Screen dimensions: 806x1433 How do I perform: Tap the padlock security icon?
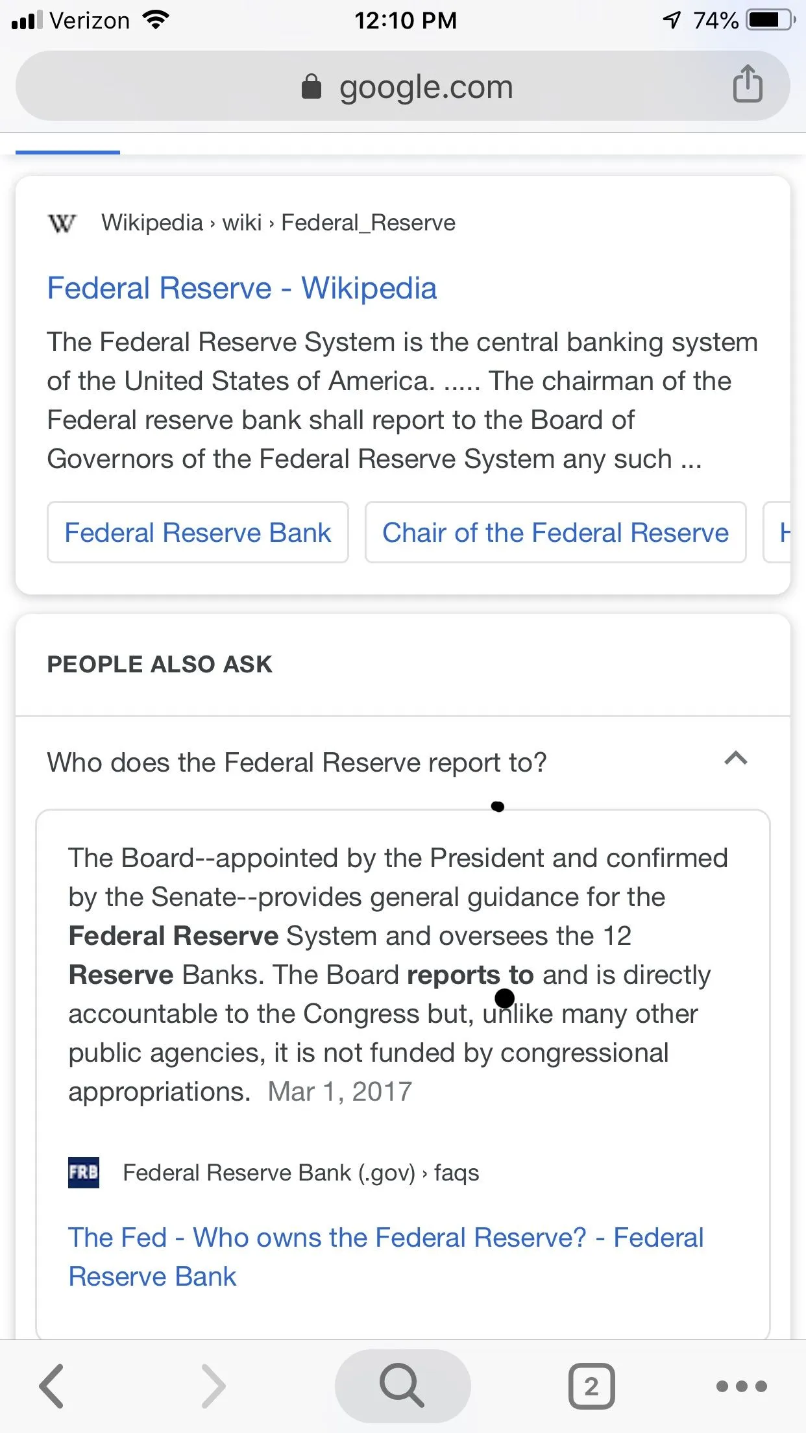click(311, 86)
